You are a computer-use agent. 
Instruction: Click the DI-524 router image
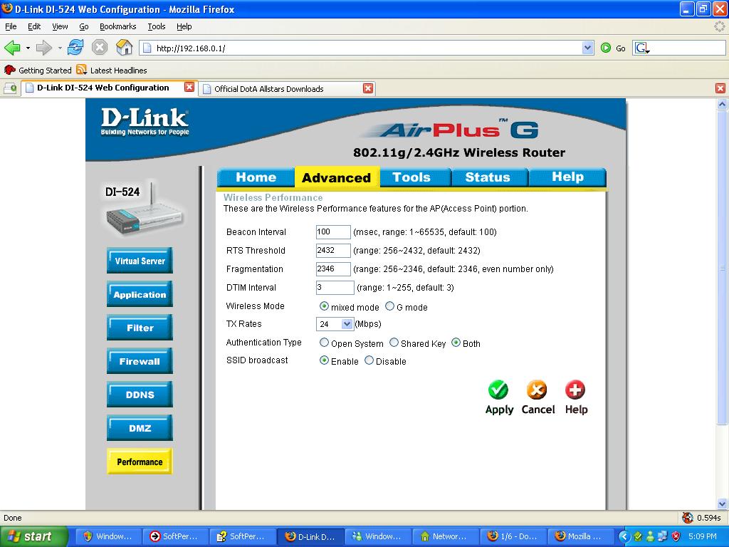coord(144,209)
